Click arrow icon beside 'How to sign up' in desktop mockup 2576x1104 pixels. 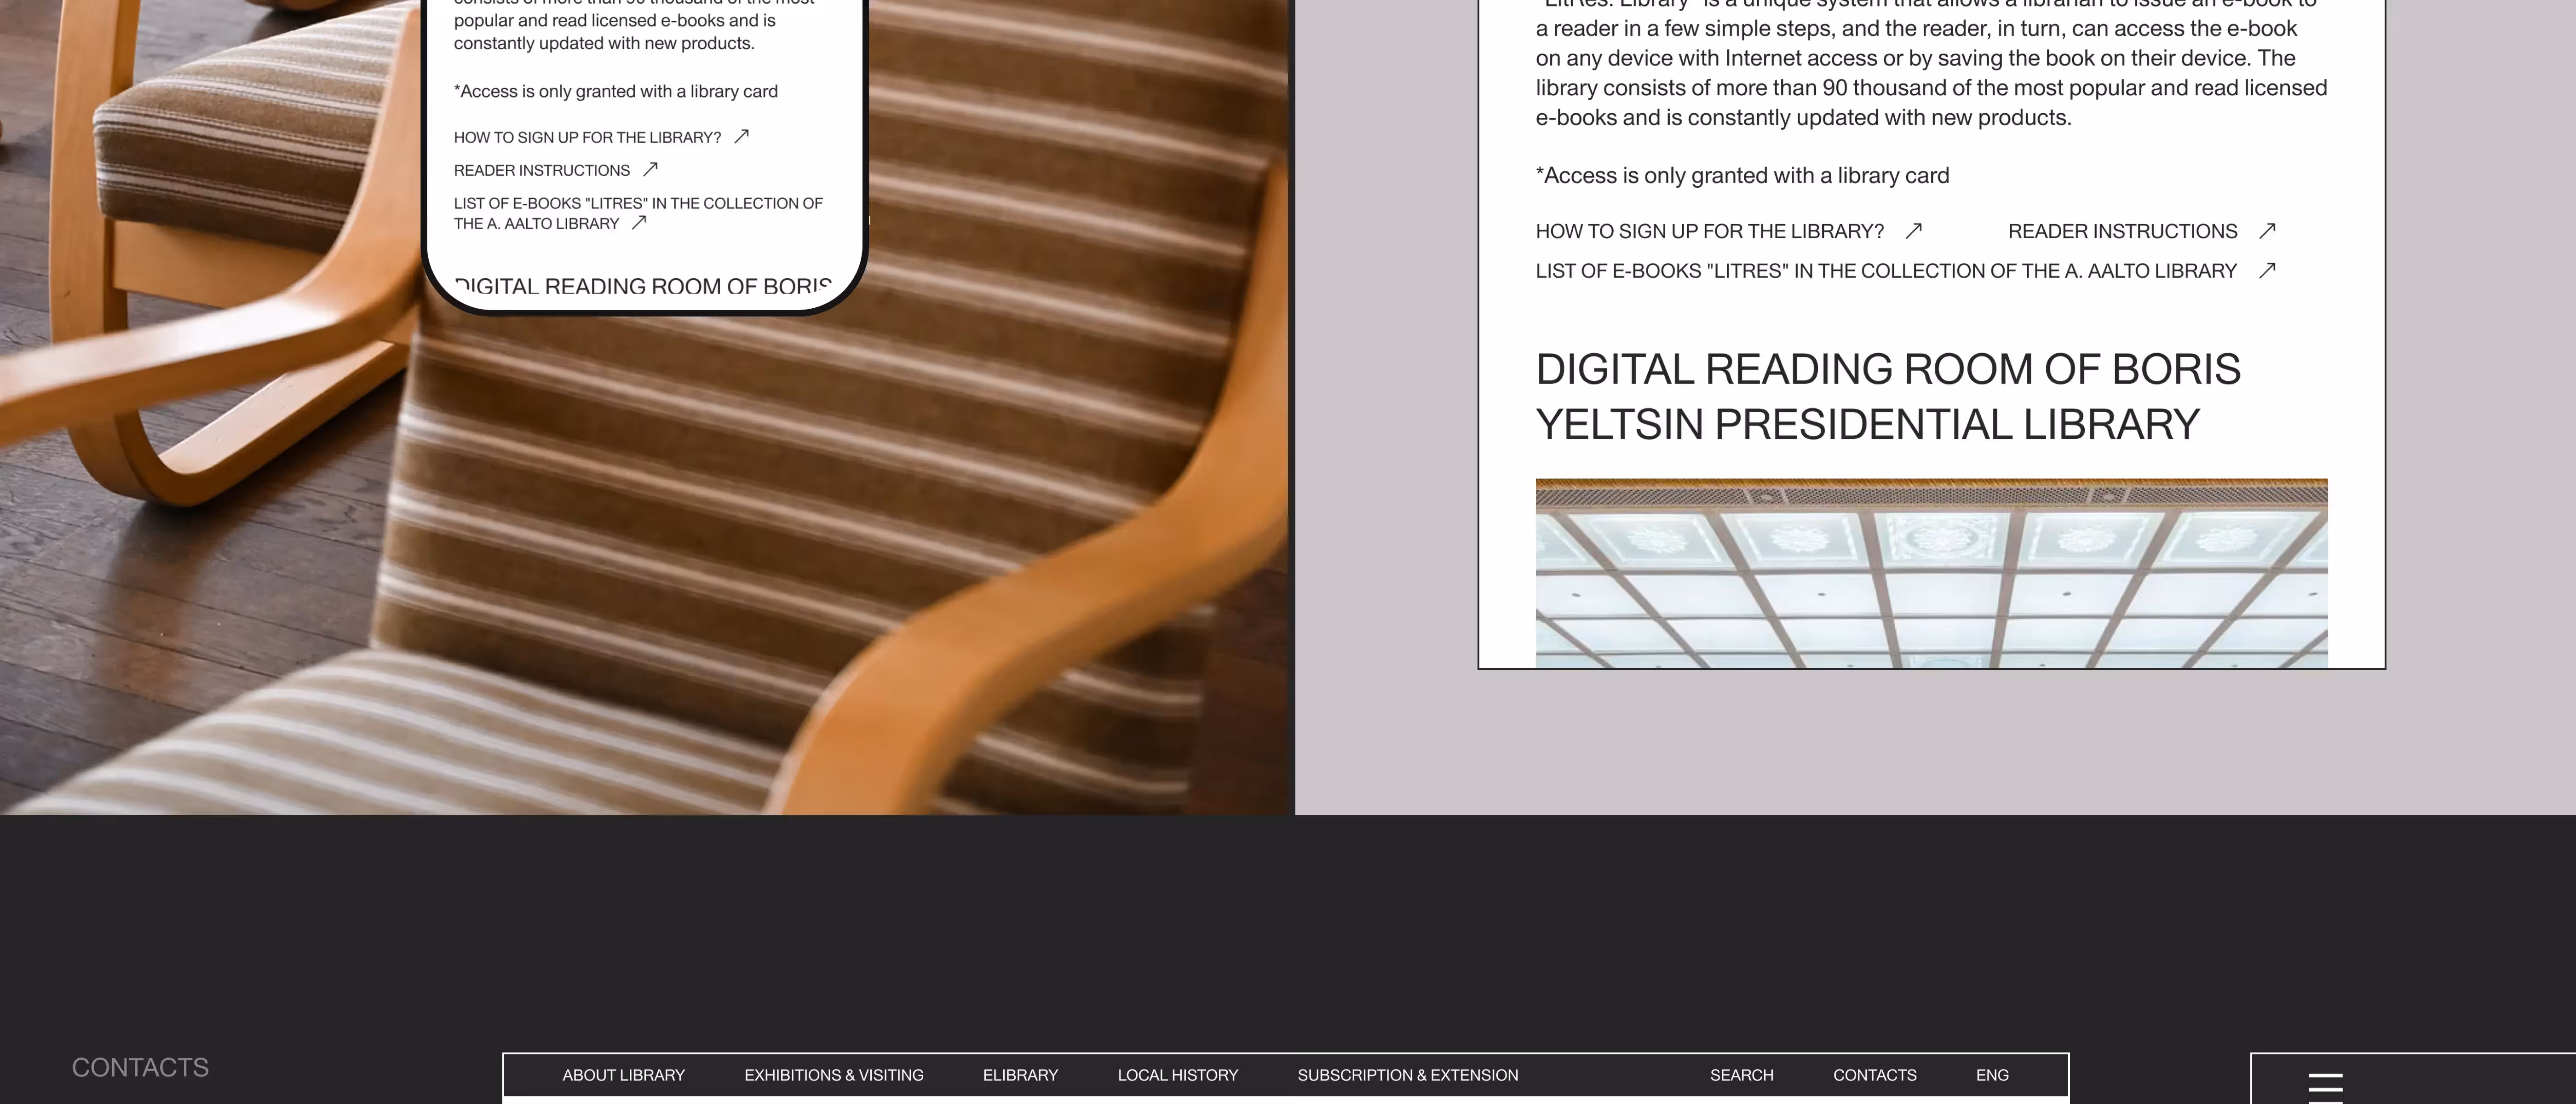(x=1913, y=231)
